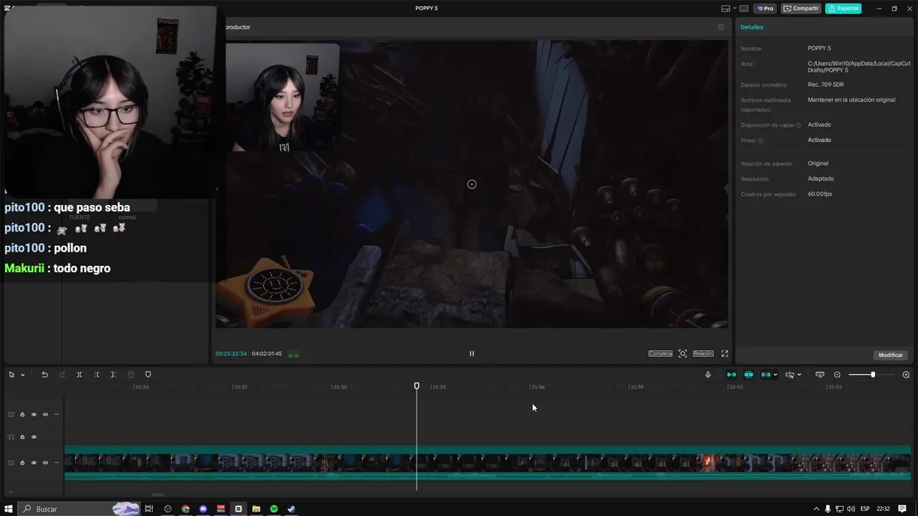The image size is (918, 516).
Task: Switch to the Detalles tab
Action: (x=752, y=27)
